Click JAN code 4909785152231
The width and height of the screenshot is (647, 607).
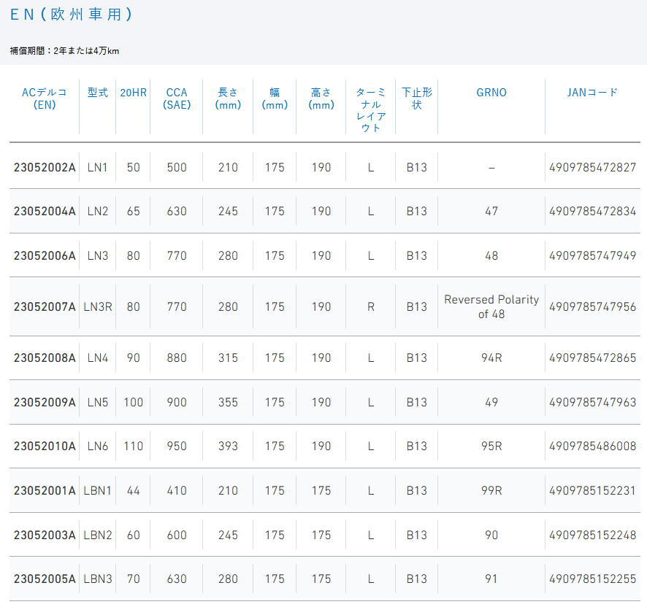592,491
